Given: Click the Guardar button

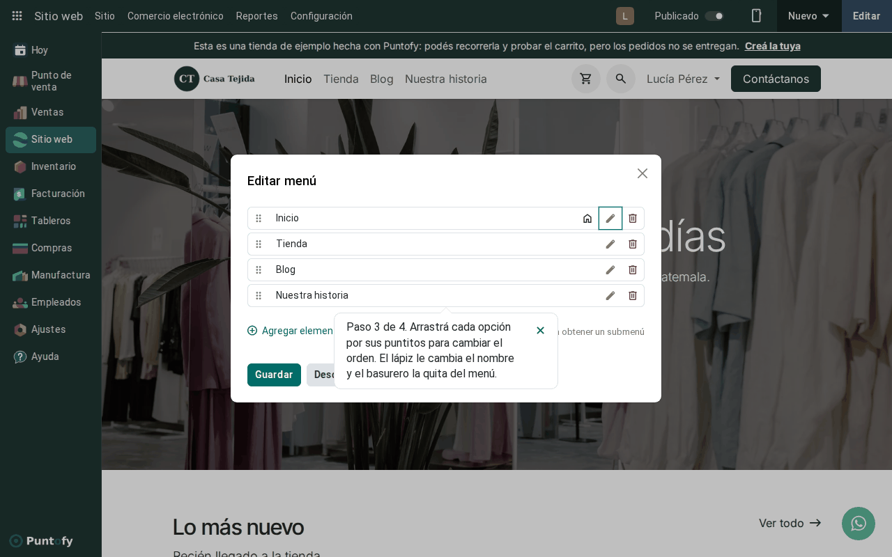Looking at the screenshot, I should (274, 375).
